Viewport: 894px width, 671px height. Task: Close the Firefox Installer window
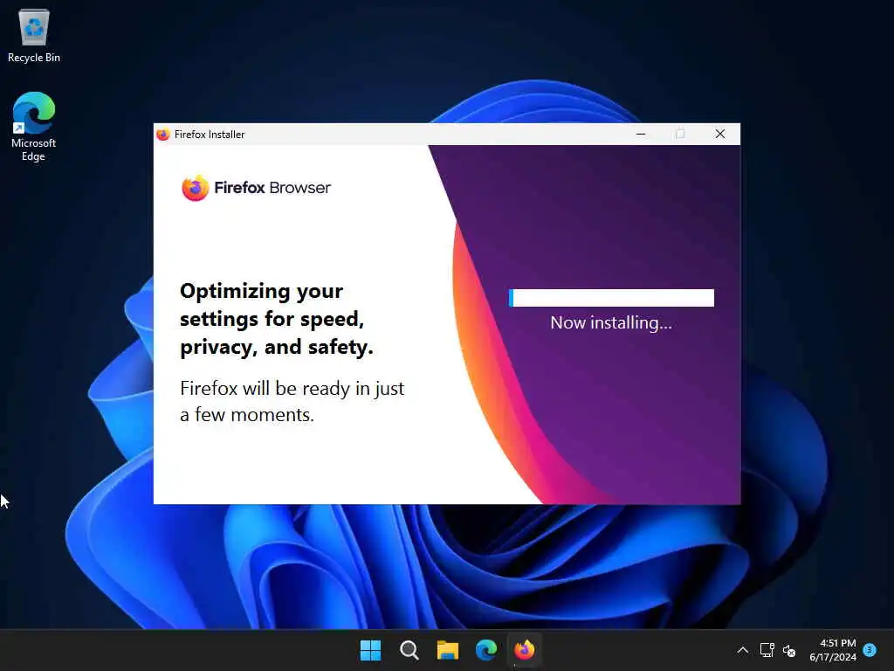720,134
